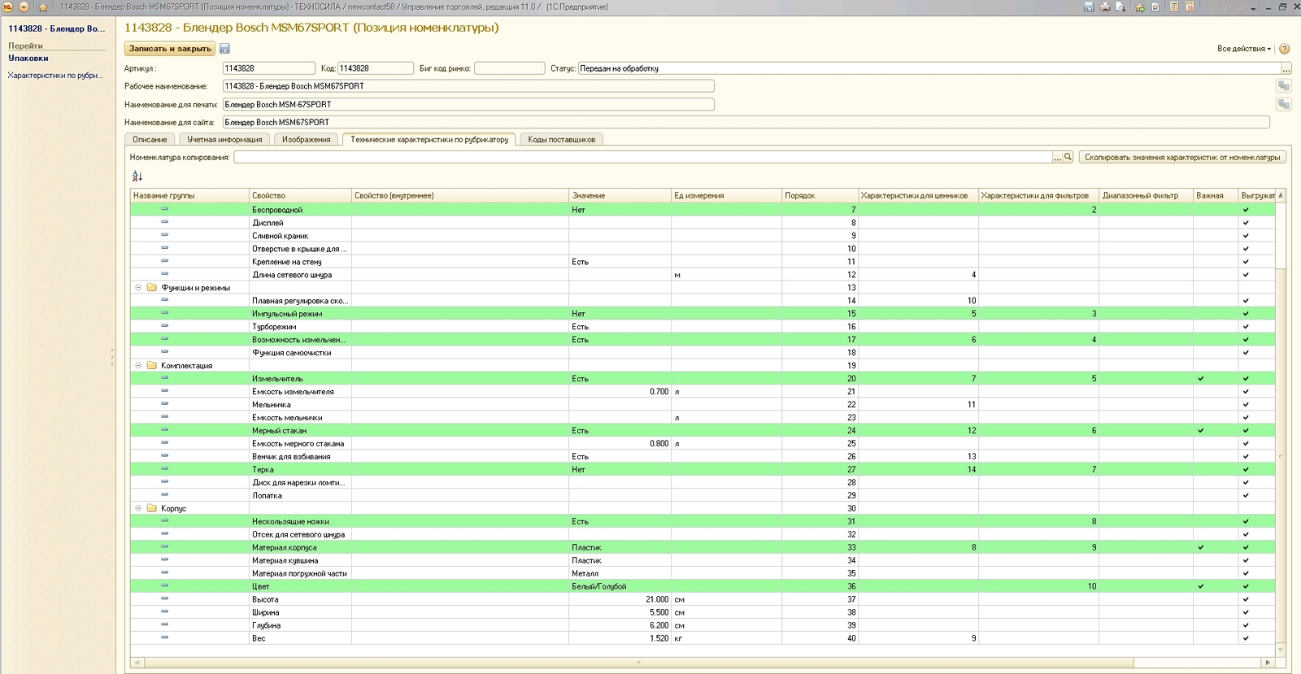Toggle Важная checkmark for Цвет row
1301x674 pixels.
coord(1201,587)
